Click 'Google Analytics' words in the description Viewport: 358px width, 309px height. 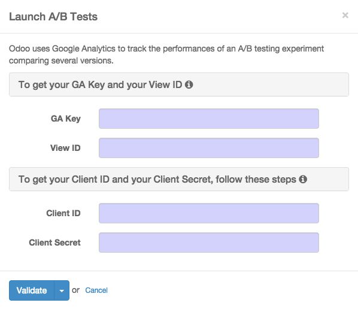[x=84, y=49]
